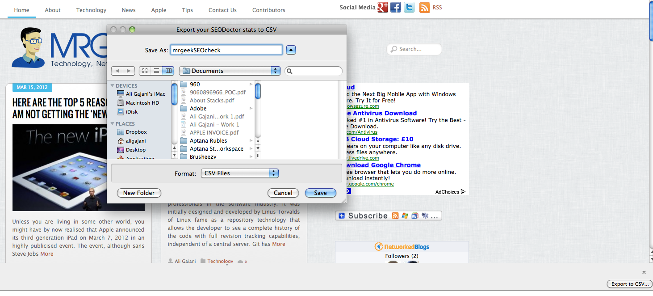The height and width of the screenshot is (296, 653).
Task: Open the Twitter social media icon
Action: point(409,7)
